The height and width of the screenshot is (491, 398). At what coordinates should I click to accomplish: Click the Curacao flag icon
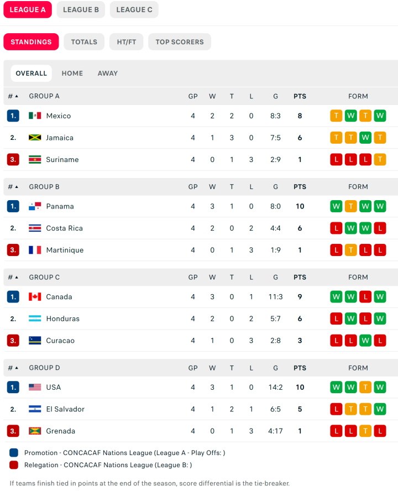(x=35, y=341)
